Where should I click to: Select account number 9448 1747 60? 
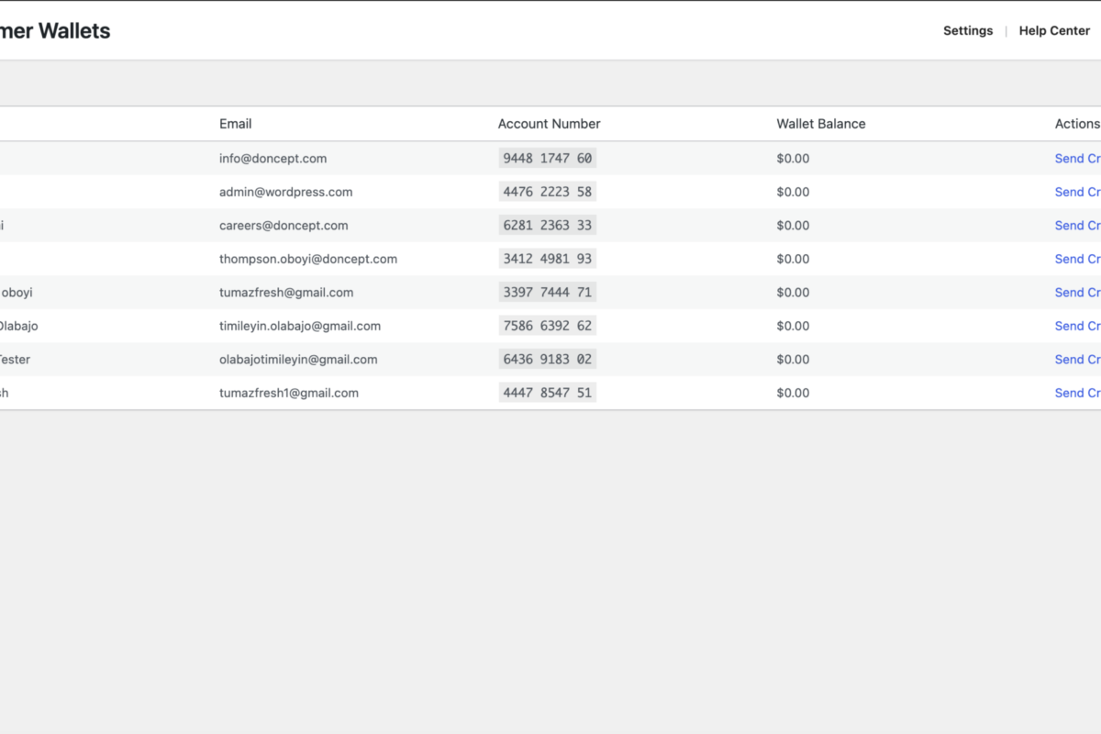pos(548,158)
